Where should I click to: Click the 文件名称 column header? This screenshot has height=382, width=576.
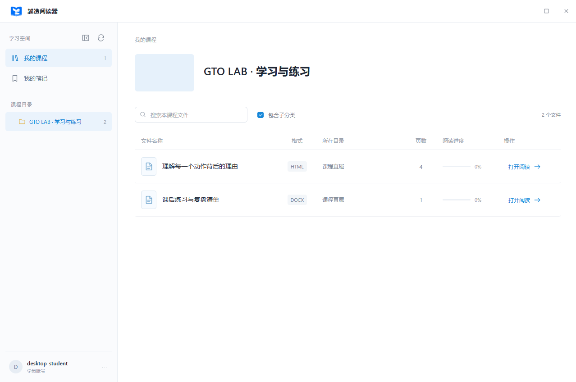click(x=152, y=141)
